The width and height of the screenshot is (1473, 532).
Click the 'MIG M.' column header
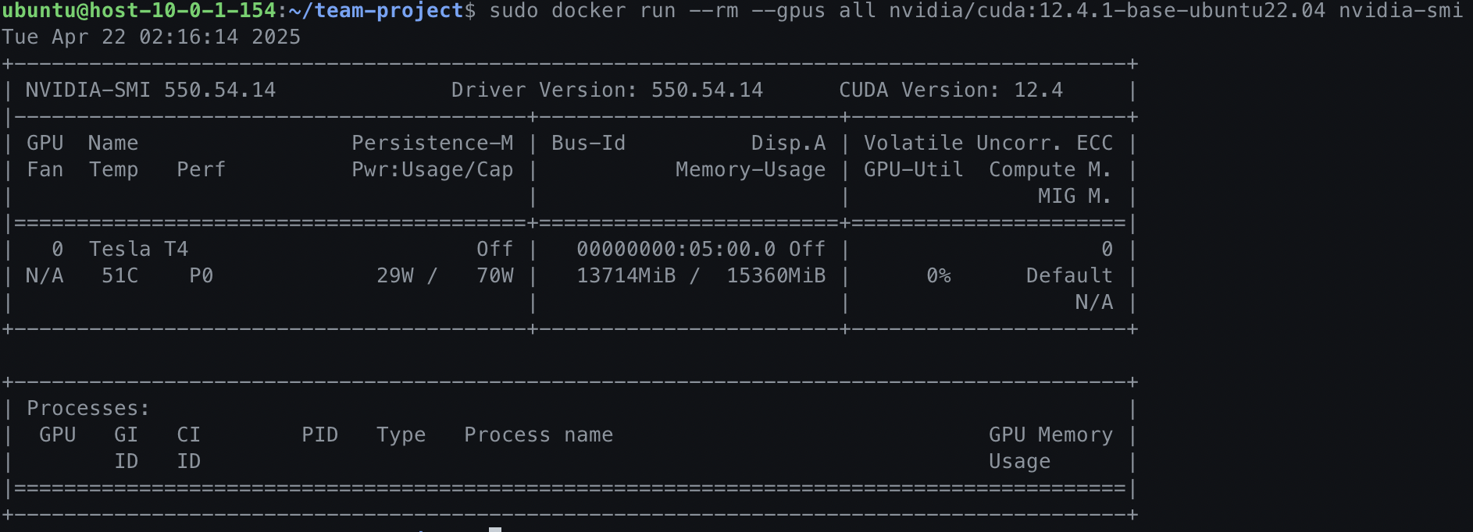(1076, 197)
